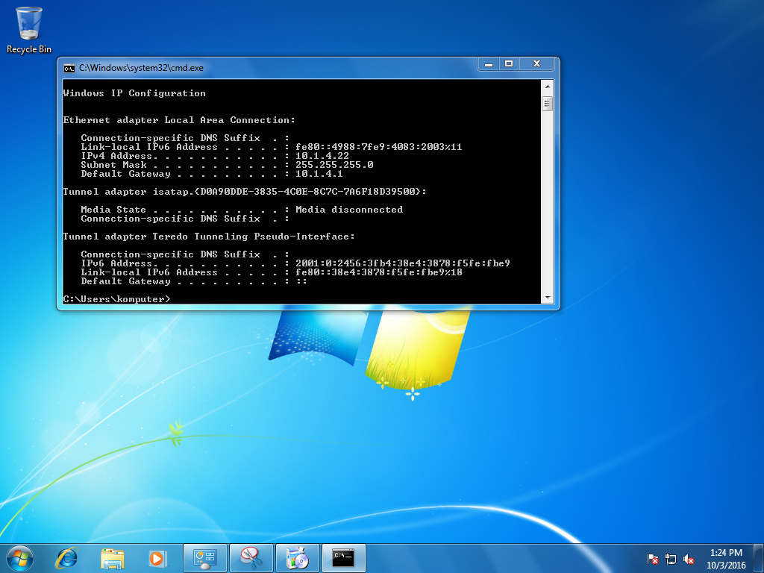Click 'Tunnel adapter Teredo Tunneling Pseudo-Interface:' line
This screenshot has height=573, width=764.
[x=209, y=237]
